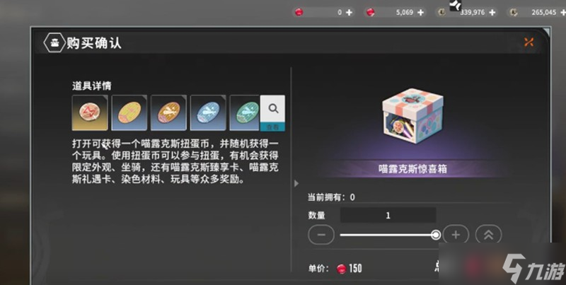
Task: Click the magnifier 查看 view button
Action: click(x=272, y=113)
